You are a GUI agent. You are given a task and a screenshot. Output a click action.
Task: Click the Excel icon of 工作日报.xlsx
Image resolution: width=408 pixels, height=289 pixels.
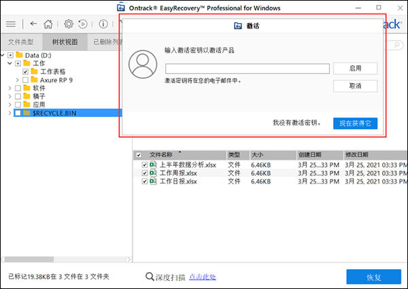[153, 182]
